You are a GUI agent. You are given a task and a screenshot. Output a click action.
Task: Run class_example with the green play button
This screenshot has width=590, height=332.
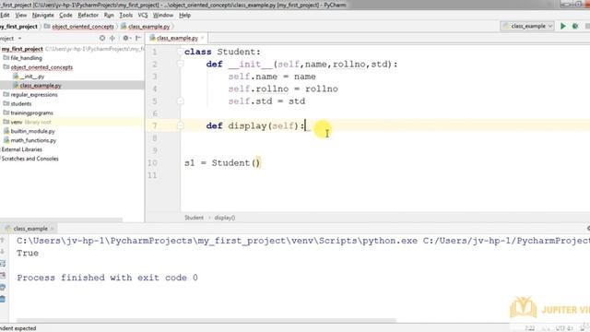click(x=563, y=26)
